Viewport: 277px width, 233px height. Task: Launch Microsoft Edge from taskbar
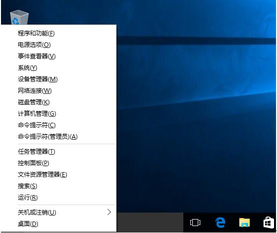tap(220, 223)
